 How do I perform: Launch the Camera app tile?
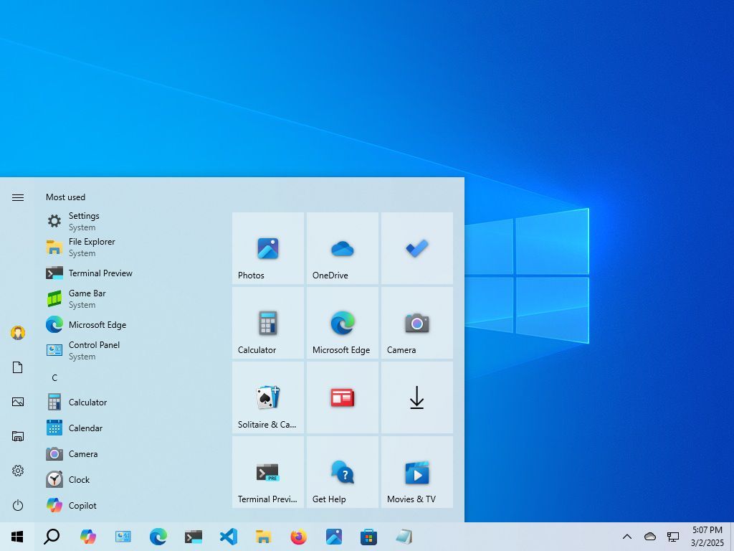click(x=416, y=323)
